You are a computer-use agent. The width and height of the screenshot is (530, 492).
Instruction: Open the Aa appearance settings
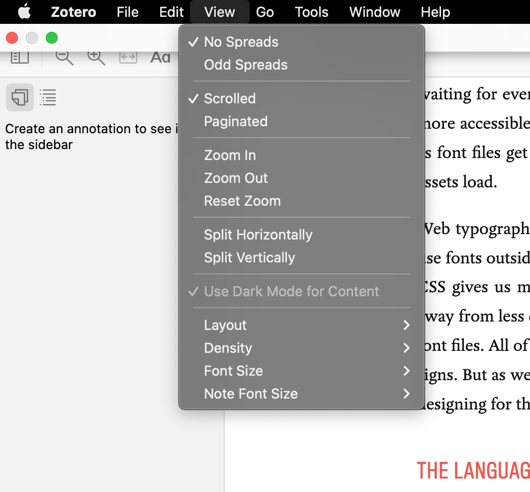click(160, 58)
